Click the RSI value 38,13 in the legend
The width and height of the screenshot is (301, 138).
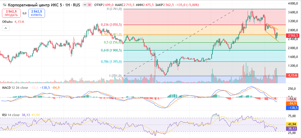[x=25, y=115]
